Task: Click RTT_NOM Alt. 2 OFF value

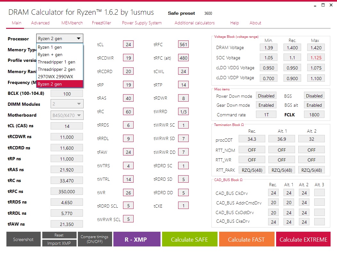Action: tap(311, 150)
